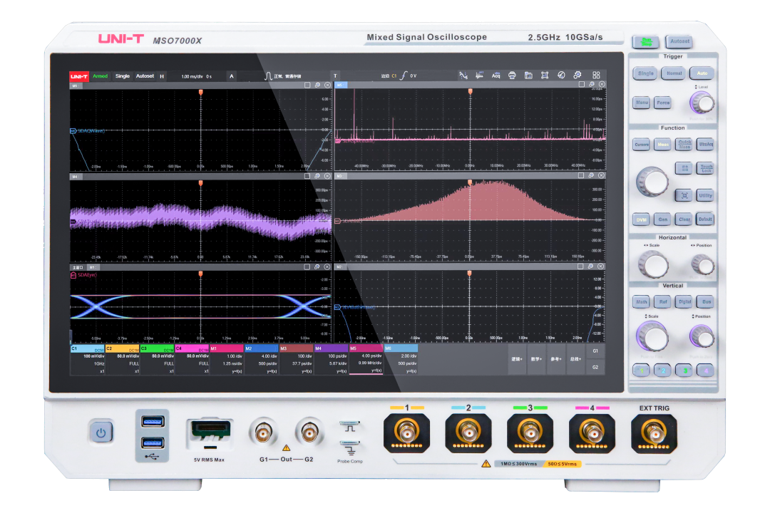
Task: Open the C1 channel settings tab
Action: (88, 360)
